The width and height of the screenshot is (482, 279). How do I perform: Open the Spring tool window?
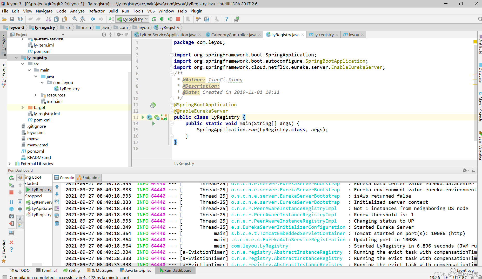click(x=72, y=270)
